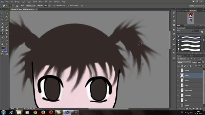Change the screen mode
Screen dimensions: 205x115
pyautogui.click(x=6, y=54)
